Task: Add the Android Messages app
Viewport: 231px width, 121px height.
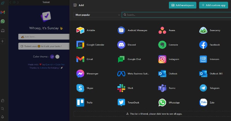Action: coord(121,30)
